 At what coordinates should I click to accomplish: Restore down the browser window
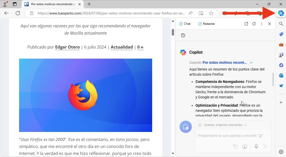tap(269, 4)
